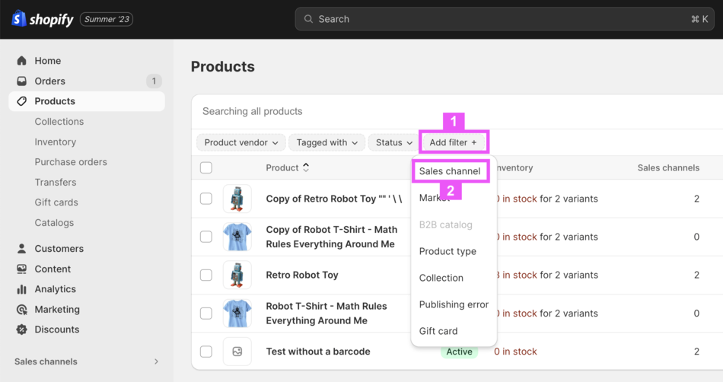Viewport: 723px width, 382px height.
Task: Click the Sales channels column header
Action: point(668,167)
